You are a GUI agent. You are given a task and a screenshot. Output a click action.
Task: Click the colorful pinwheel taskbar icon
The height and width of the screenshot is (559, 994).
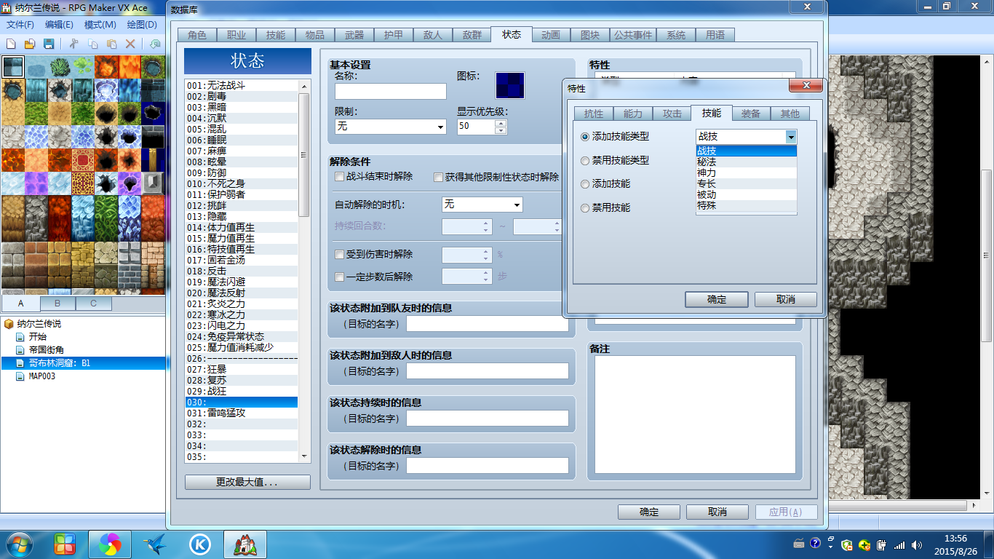(x=110, y=544)
